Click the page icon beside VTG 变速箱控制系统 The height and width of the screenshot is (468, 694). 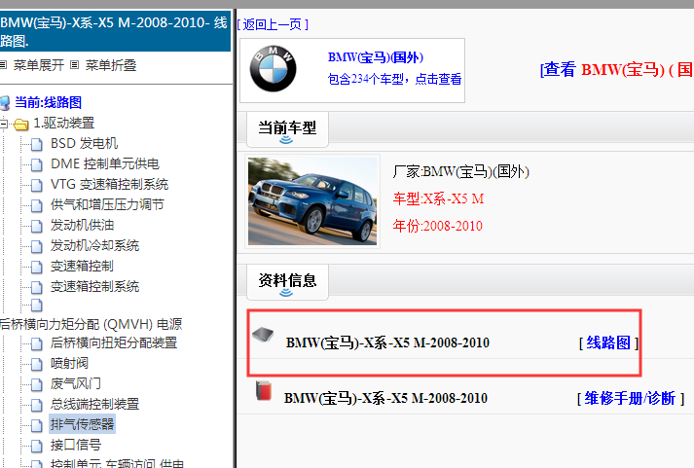point(37,185)
